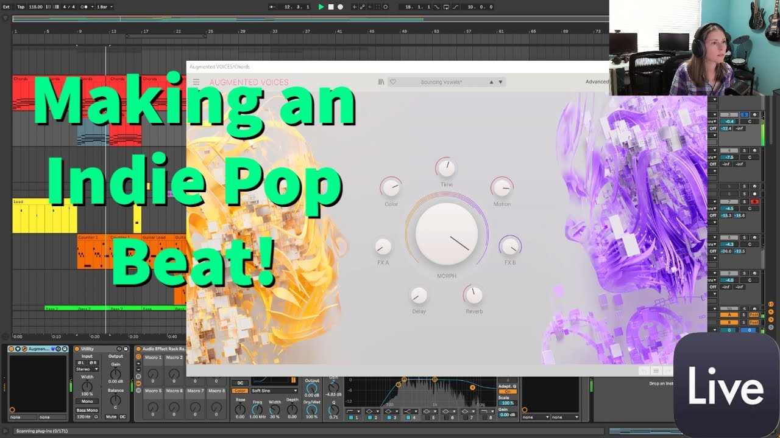Load next preset with down arrow
The width and height of the screenshot is (780, 438).
click(x=500, y=82)
